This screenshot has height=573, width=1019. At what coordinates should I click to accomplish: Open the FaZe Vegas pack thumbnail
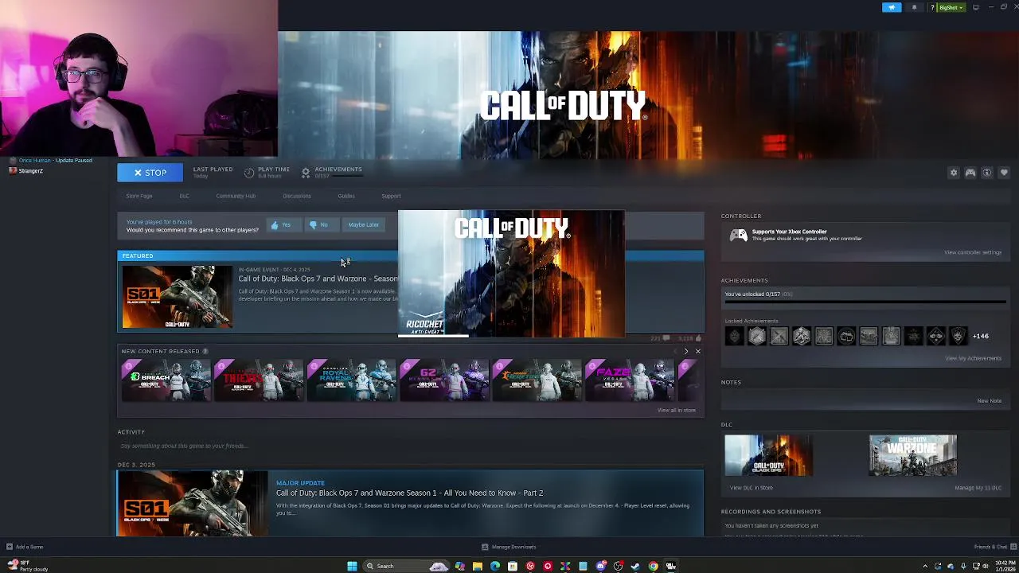pyautogui.click(x=629, y=380)
